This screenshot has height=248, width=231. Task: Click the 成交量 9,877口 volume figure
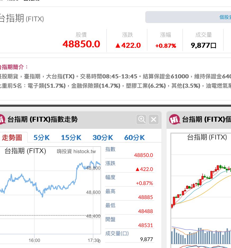(x=203, y=45)
